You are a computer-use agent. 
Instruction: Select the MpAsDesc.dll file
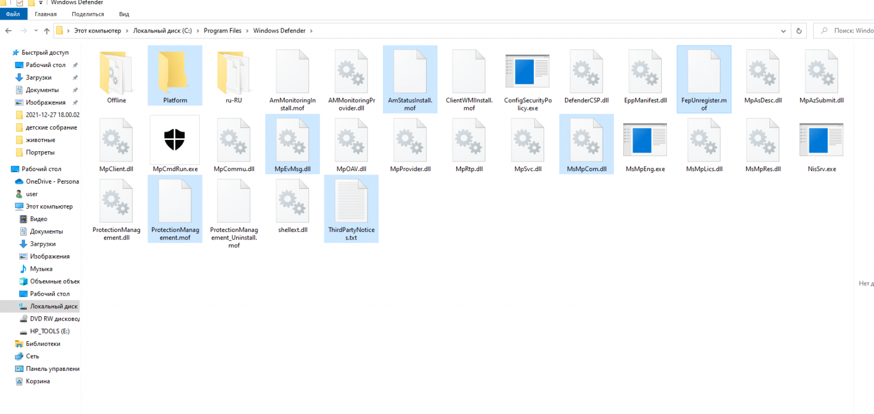[763, 76]
